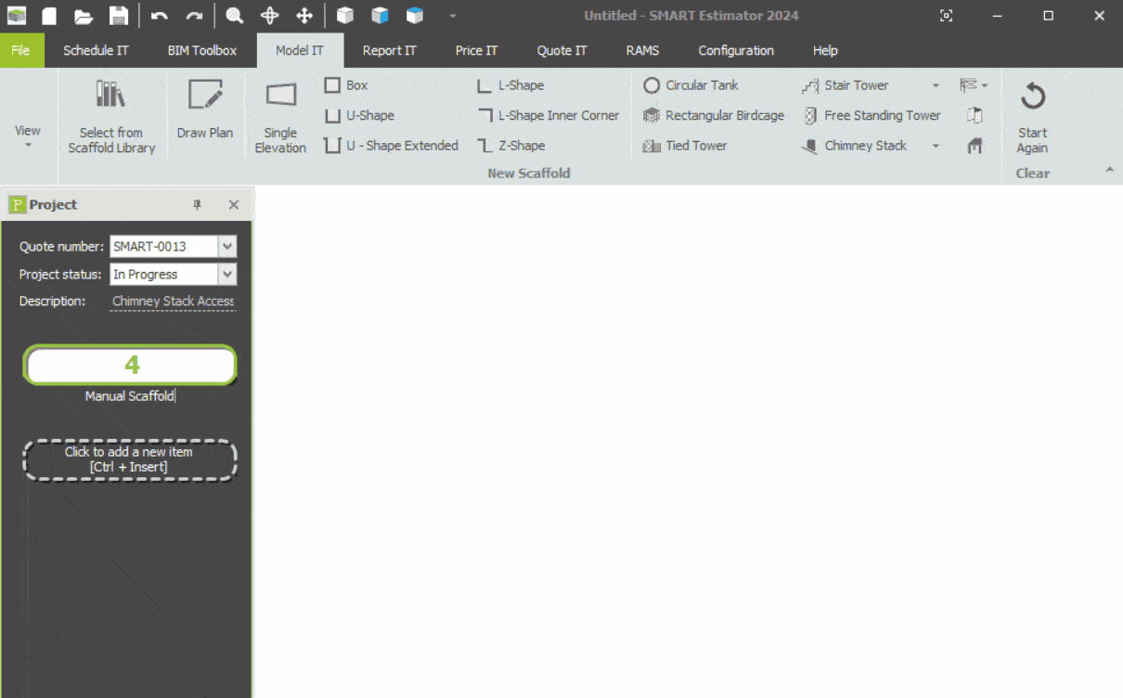The width and height of the screenshot is (1123, 698).
Task: Open the Stair Tower dropdown arrow
Action: click(x=936, y=85)
